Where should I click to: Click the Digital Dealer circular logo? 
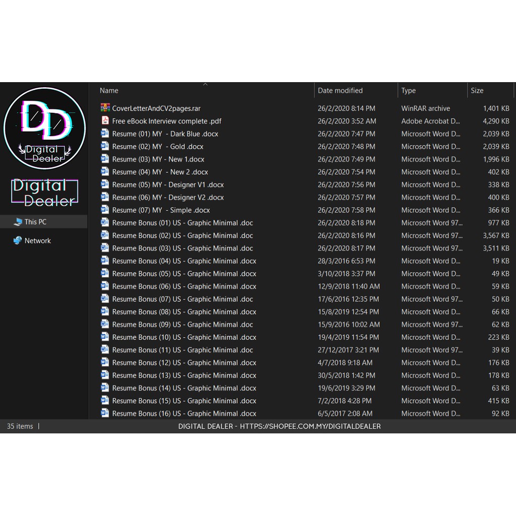click(44, 128)
